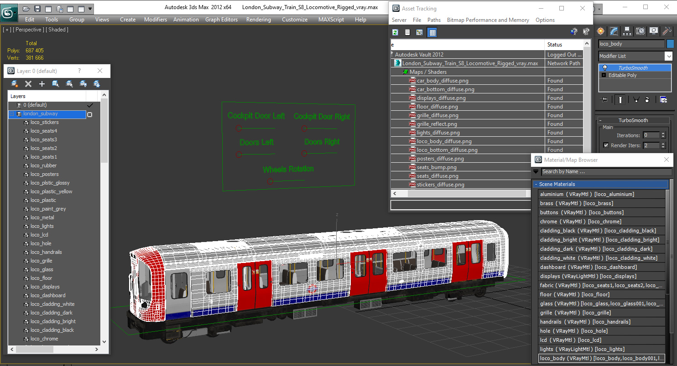
Task: Collapse the london_subway layer tree
Action: coord(12,114)
